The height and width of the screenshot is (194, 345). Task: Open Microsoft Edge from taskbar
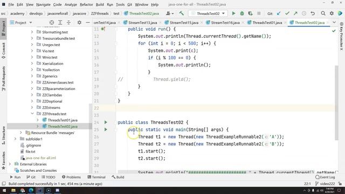pyautogui.click(x=31, y=190)
